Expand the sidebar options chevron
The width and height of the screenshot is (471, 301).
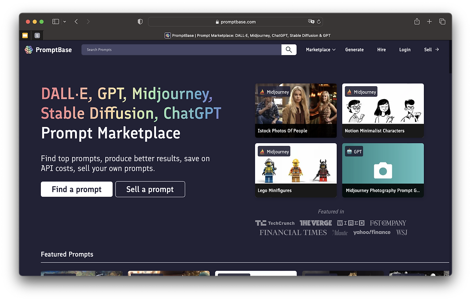(x=65, y=22)
